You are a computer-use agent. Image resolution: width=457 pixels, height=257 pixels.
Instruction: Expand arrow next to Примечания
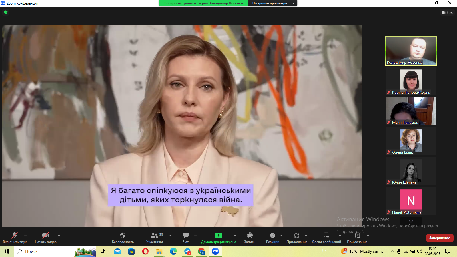368,235
